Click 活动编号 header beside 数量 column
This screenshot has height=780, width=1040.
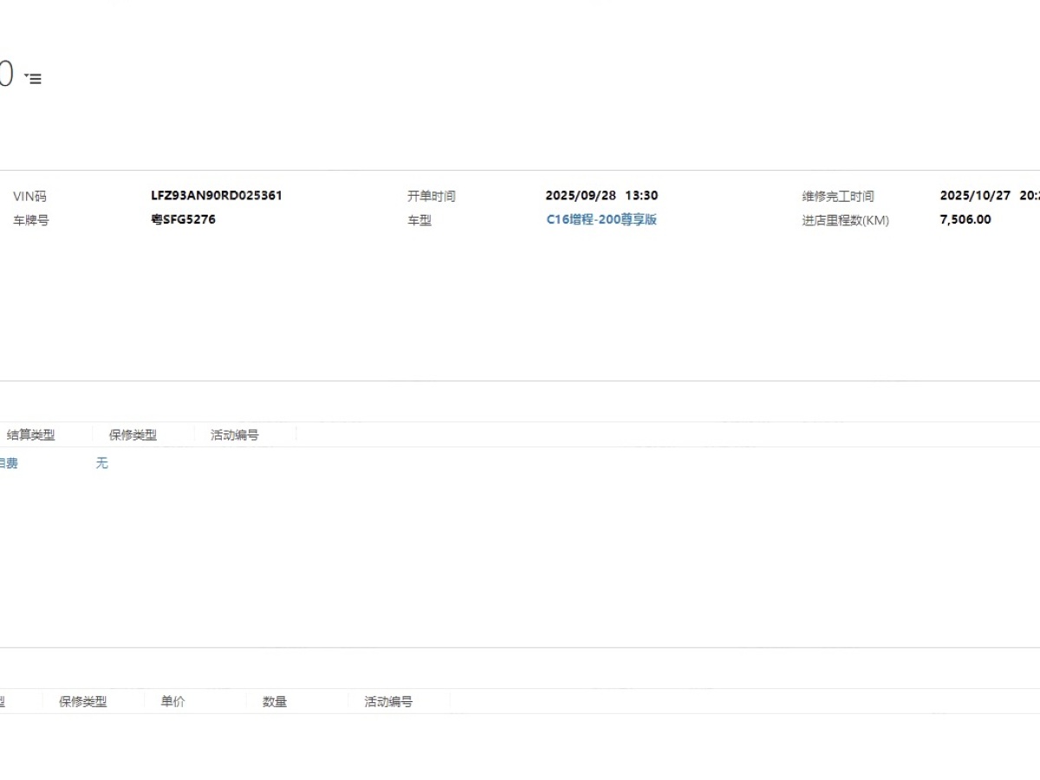tap(388, 702)
